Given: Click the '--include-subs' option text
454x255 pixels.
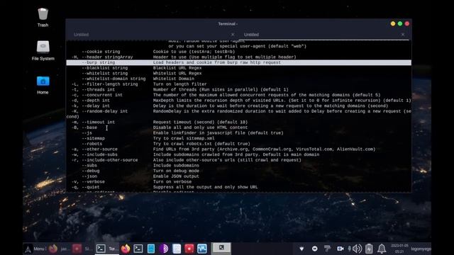Looking at the screenshot, I should (99, 154).
